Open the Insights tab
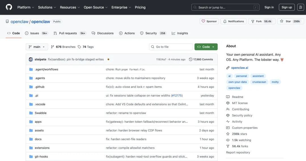 [180, 33]
